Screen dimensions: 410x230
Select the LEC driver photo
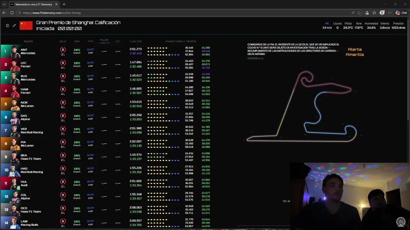click(x=15, y=65)
